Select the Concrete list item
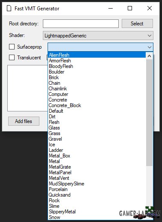This screenshot has height=222, width=162. (97, 100)
